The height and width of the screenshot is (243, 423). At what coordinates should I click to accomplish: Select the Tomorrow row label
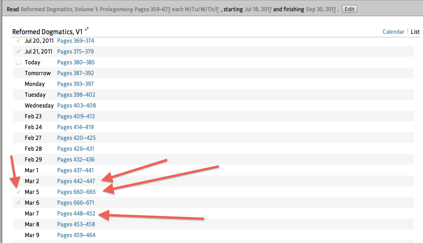click(38, 73)
